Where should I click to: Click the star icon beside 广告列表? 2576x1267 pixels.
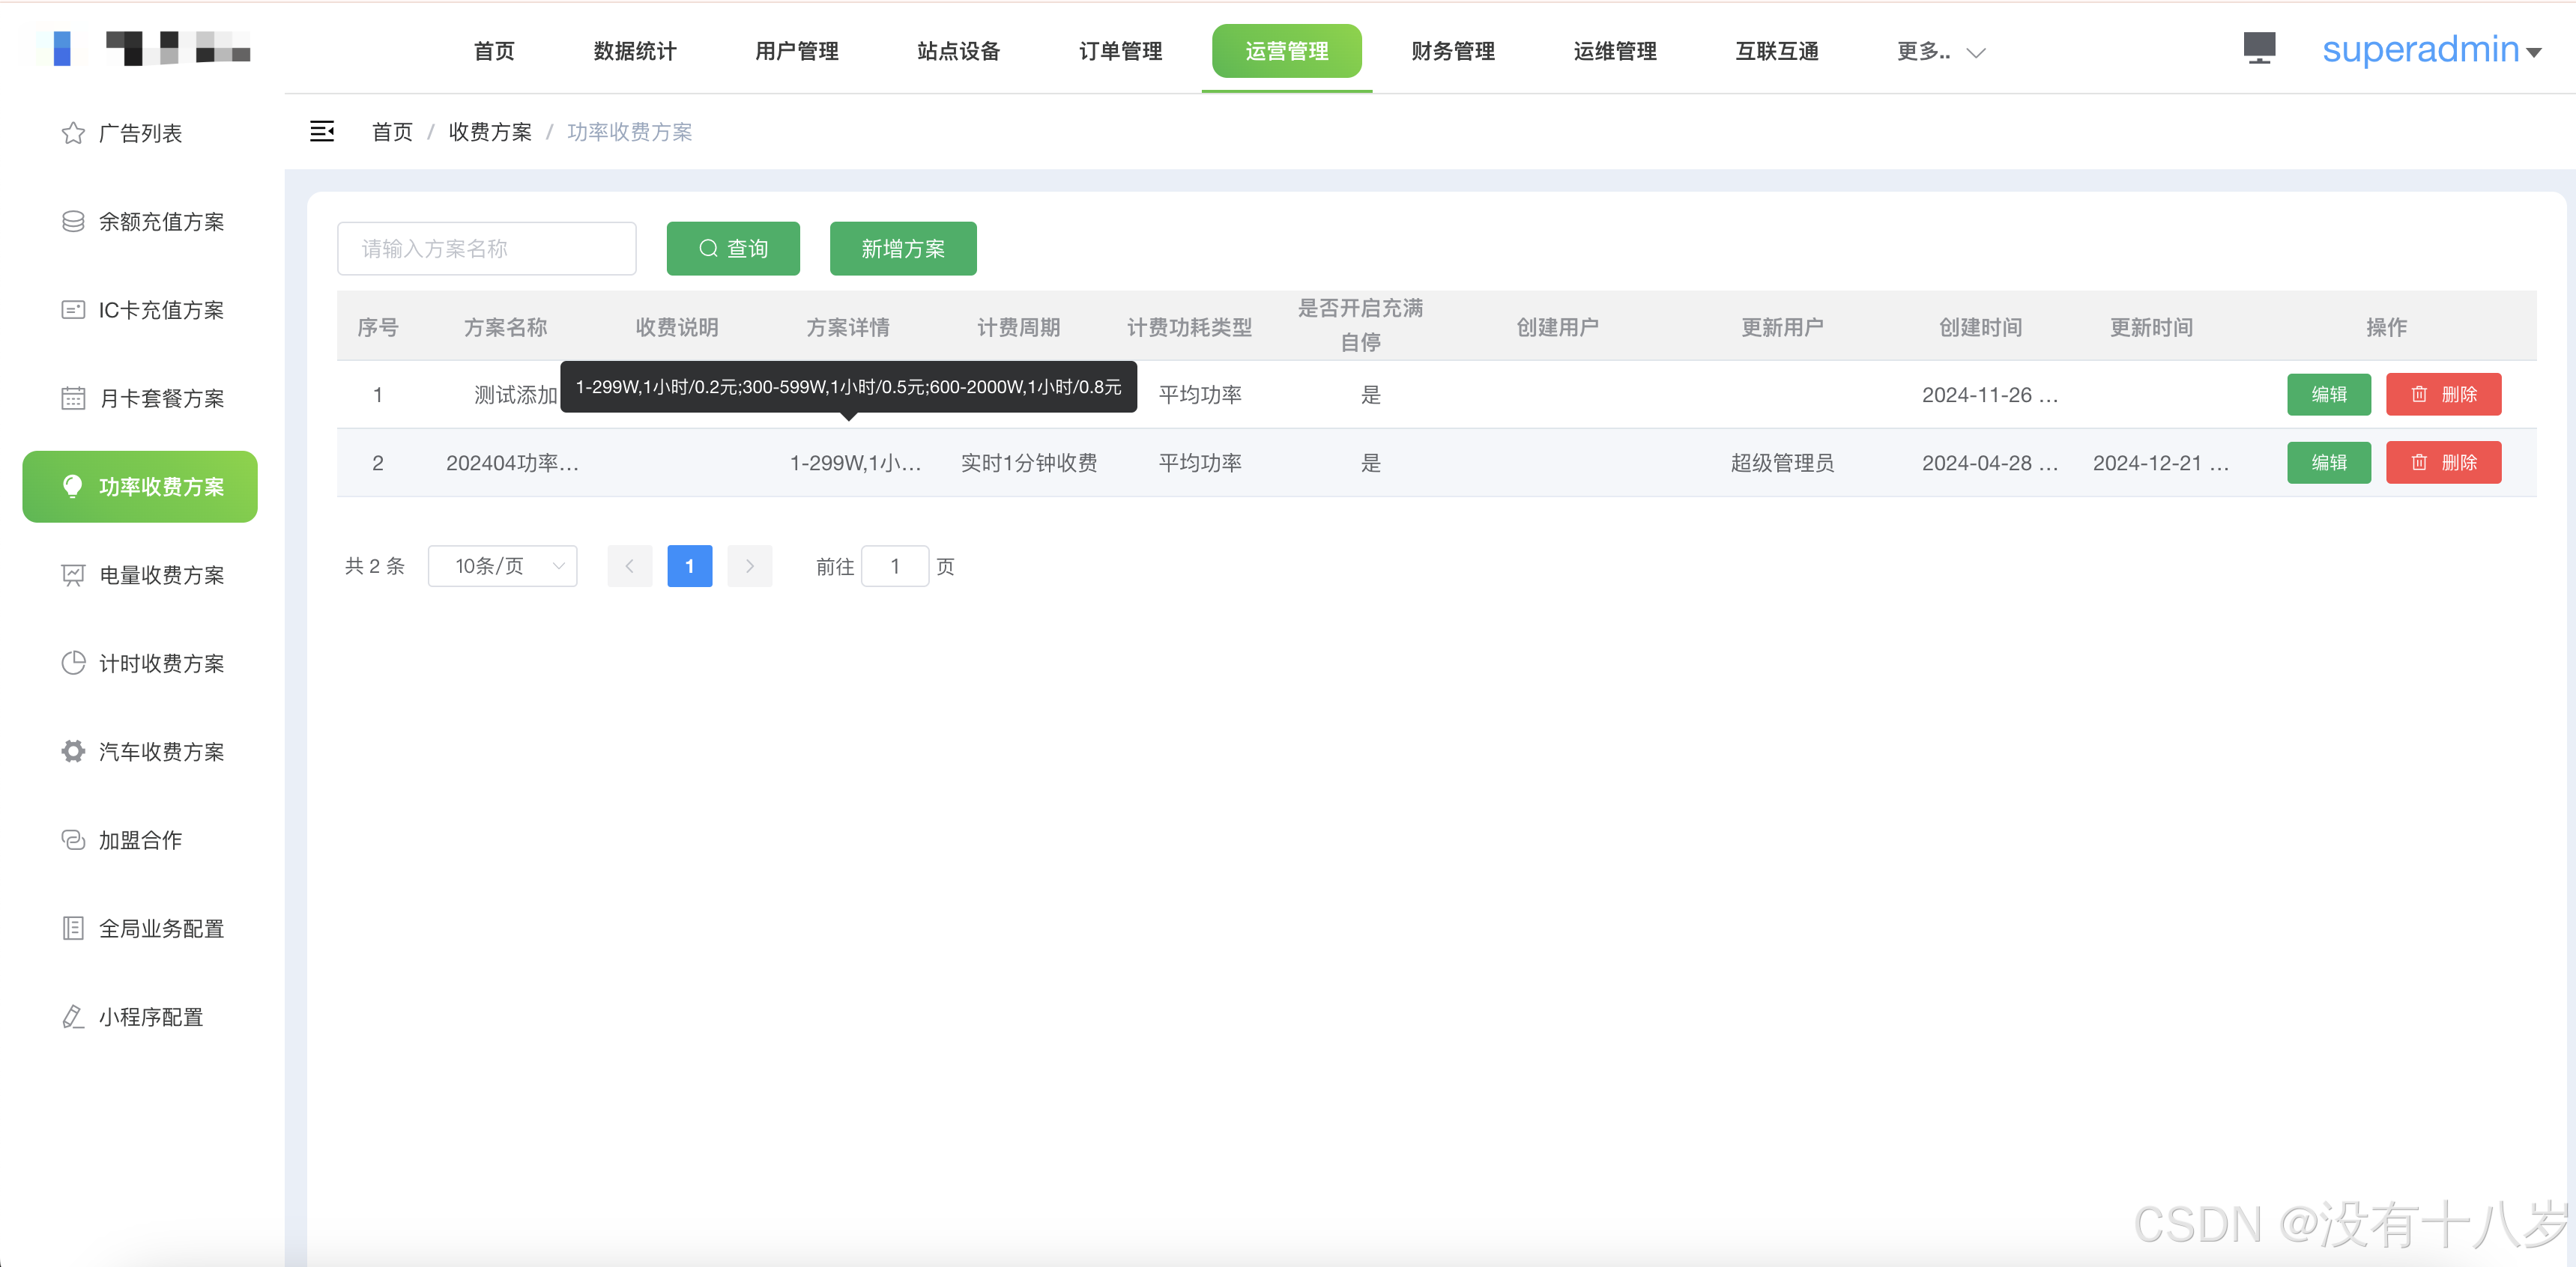click(73, 133)
